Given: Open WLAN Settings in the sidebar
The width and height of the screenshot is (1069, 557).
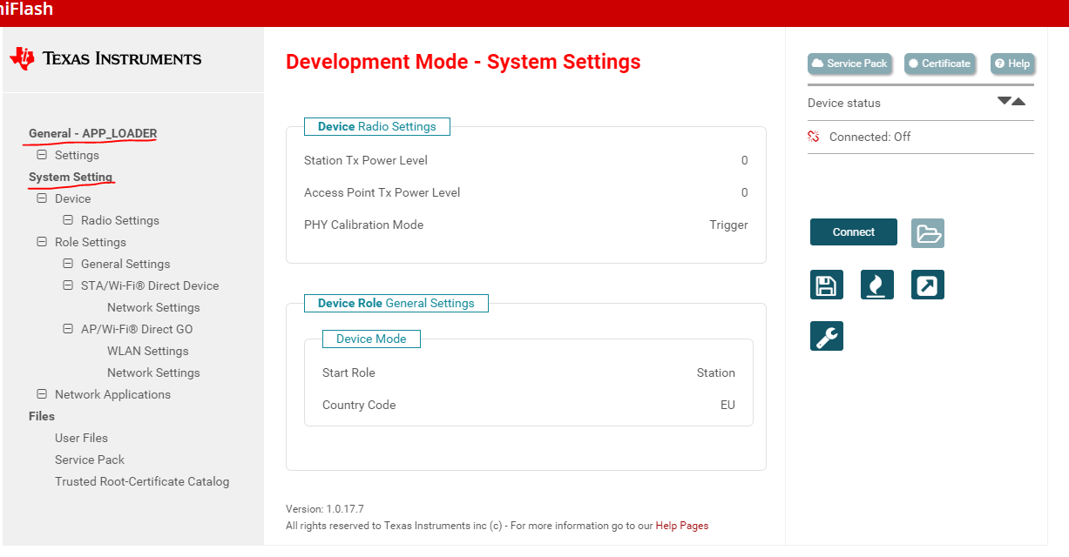Looking at the screenshot, I should pyautogui.click(x=148, y=351).
